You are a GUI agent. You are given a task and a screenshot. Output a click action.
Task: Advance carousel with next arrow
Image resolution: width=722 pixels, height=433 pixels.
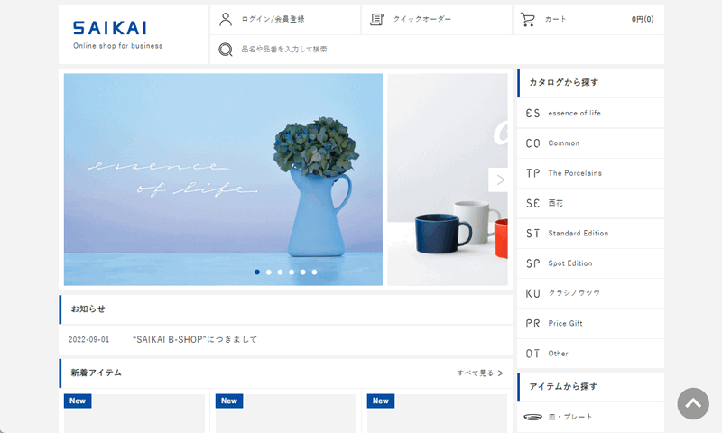click(499, 180)
